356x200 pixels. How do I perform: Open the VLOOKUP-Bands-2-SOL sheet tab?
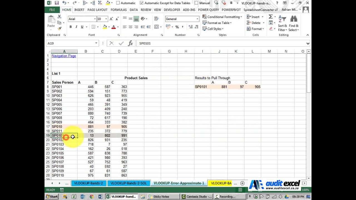coord(128,183)
